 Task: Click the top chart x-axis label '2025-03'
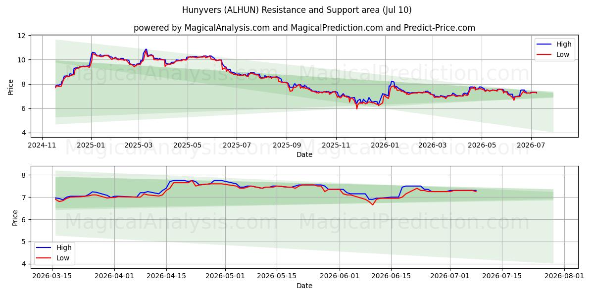coord(138,146)
